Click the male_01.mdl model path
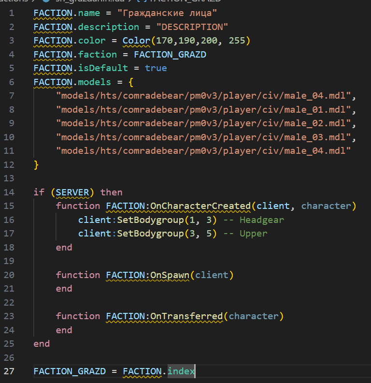The width and height of the screenshot is (371, 383). click(206, 109)
